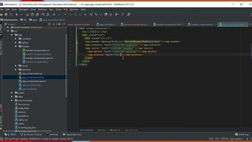Expand the contacto folder

point(16,39)
